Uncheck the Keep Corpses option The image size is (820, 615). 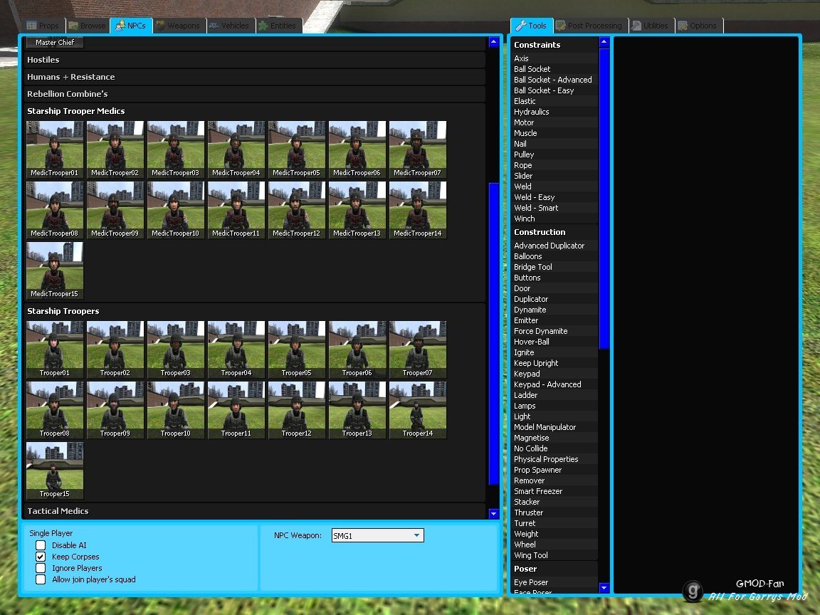(x=41, y=557)
